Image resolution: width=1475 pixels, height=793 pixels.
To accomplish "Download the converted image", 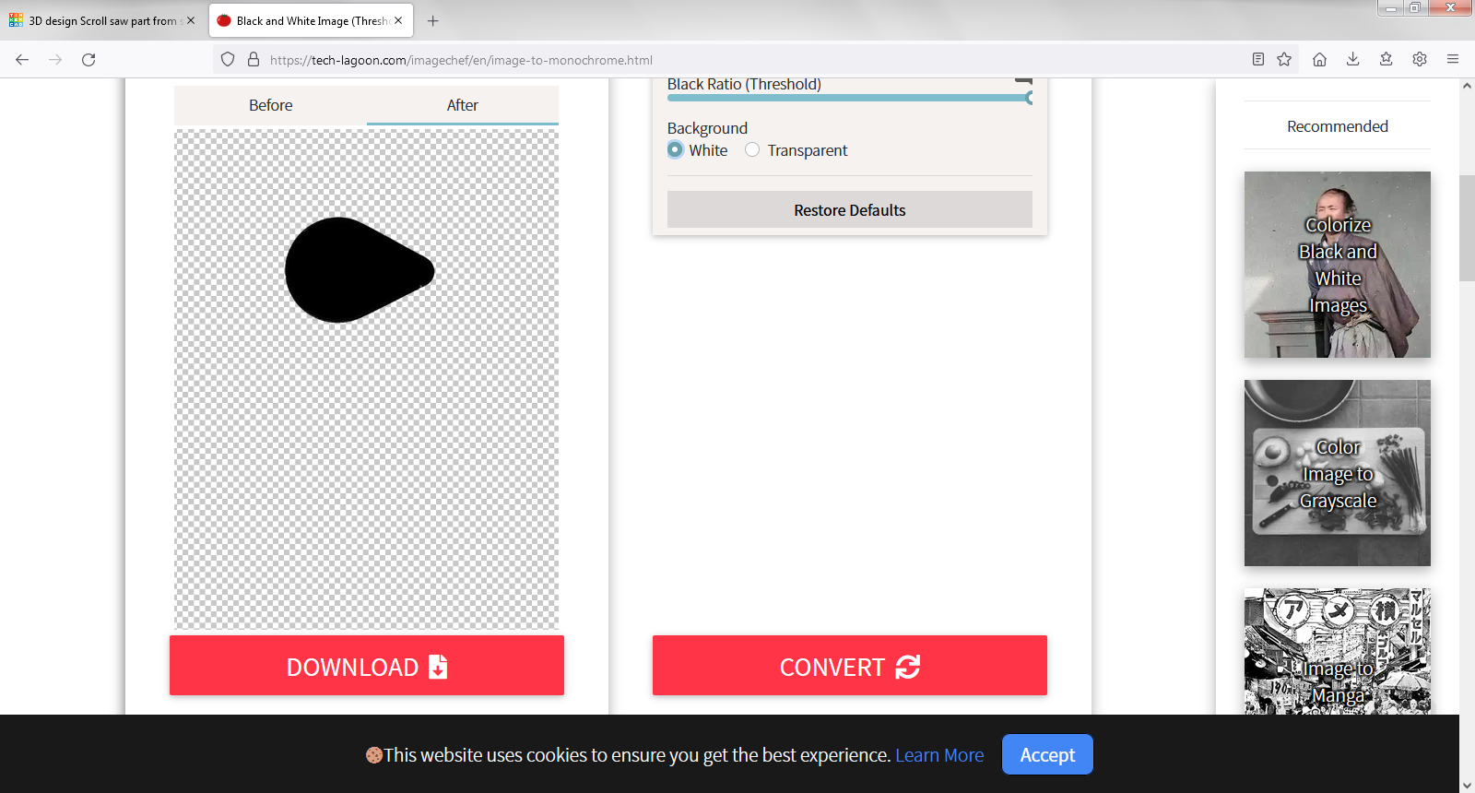I will [x=367, y=666].
